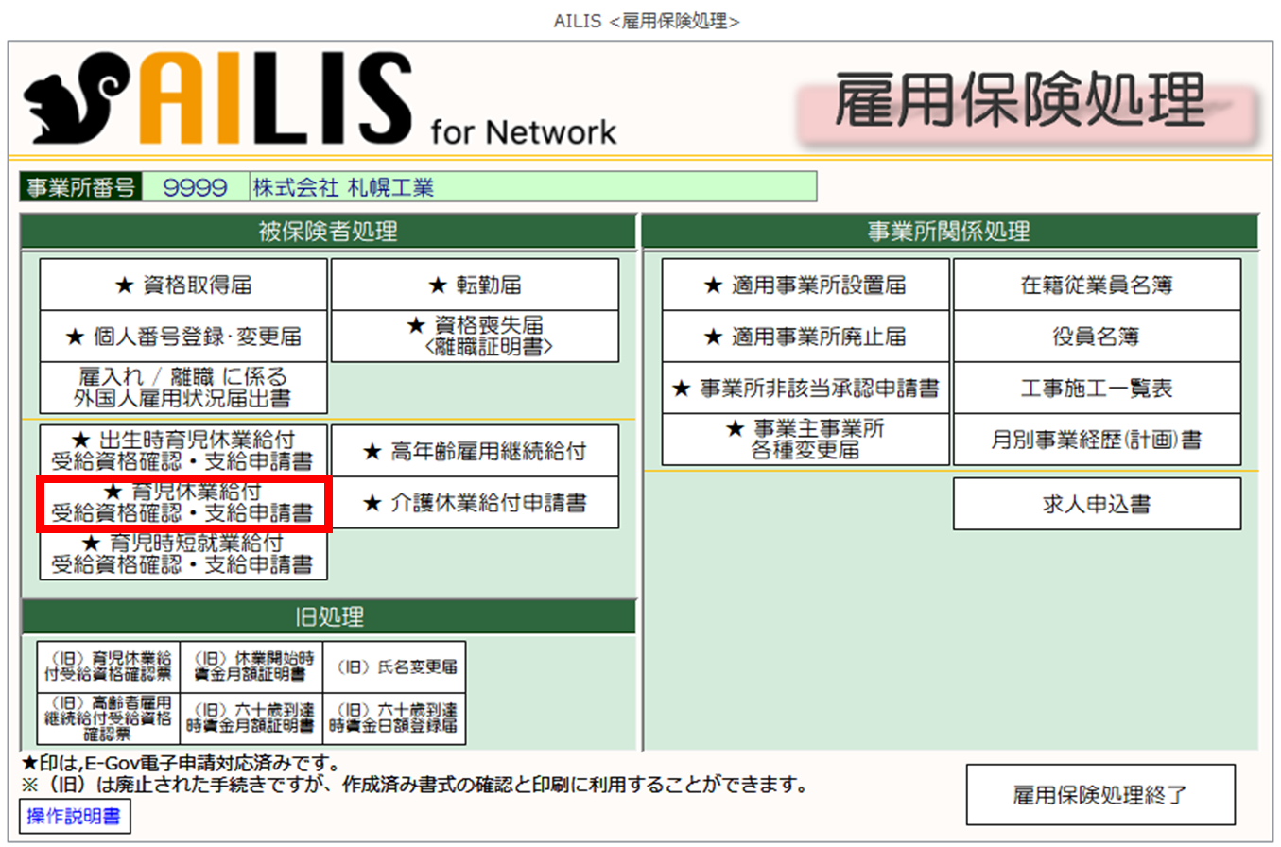Click highlighted 育児休業給付 支給申請書 button
This screenshot has height=847, width=1281.
click(183, 503)
